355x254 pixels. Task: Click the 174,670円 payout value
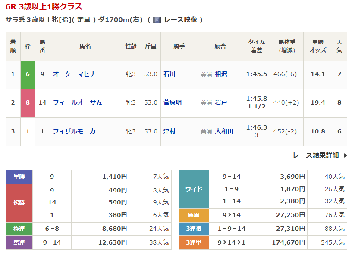click(x=288, y=242)
